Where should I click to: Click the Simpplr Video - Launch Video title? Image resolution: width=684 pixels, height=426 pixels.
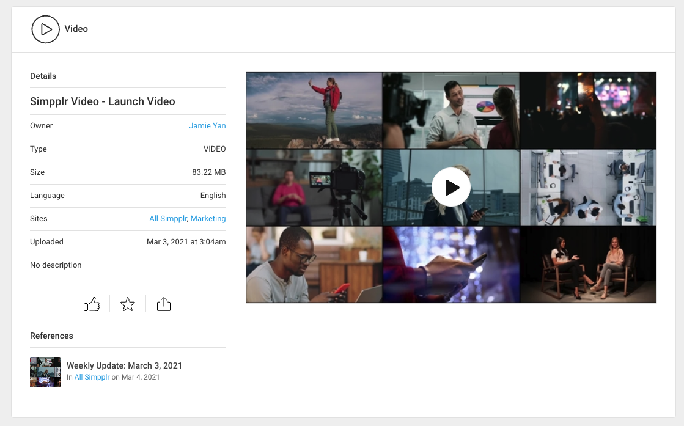click(103, 101)
